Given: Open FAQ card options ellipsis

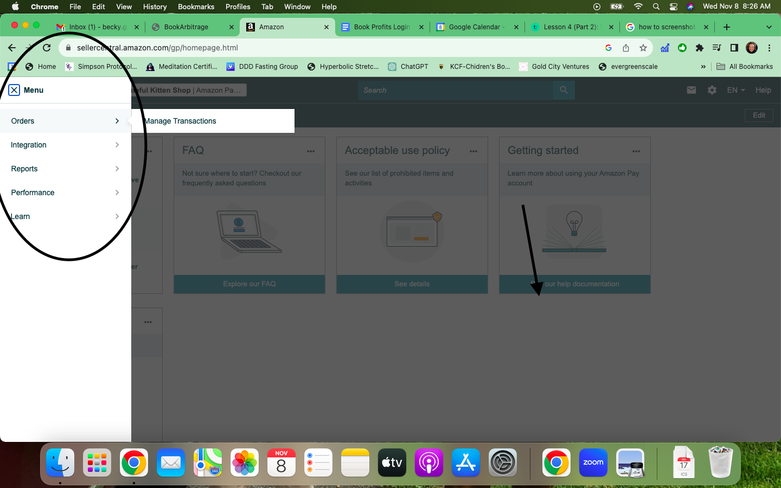Looking at the screenshot, I should coord(311,151).
